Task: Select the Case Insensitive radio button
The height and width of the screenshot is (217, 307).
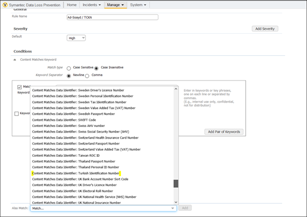Action: [x=96, y=68]
